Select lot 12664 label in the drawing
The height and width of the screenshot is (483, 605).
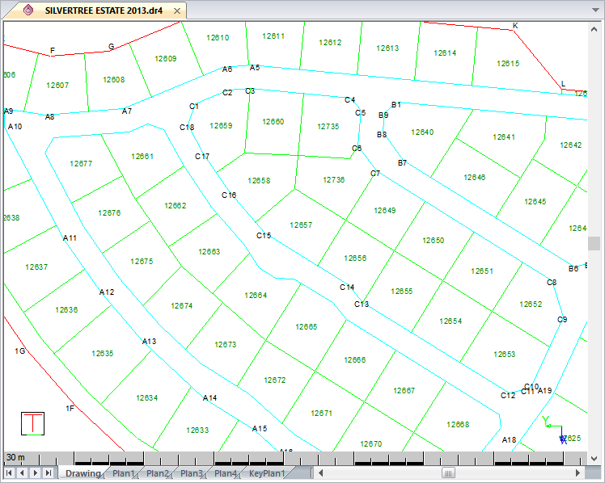pyautogui.click(x=256, y=296)
